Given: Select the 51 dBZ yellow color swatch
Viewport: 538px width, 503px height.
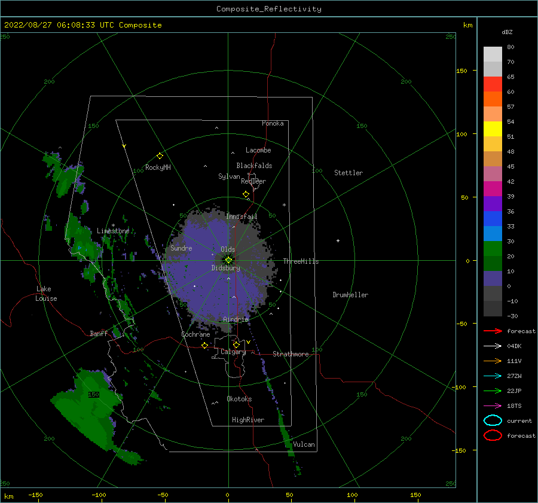Looking at the screenshot, I should [493, 129].
